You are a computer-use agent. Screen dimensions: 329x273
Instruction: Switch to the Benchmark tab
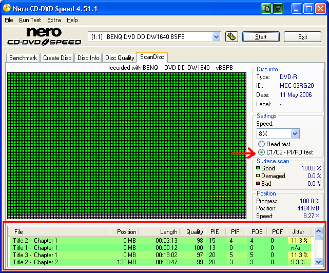(x=23, y=58)
